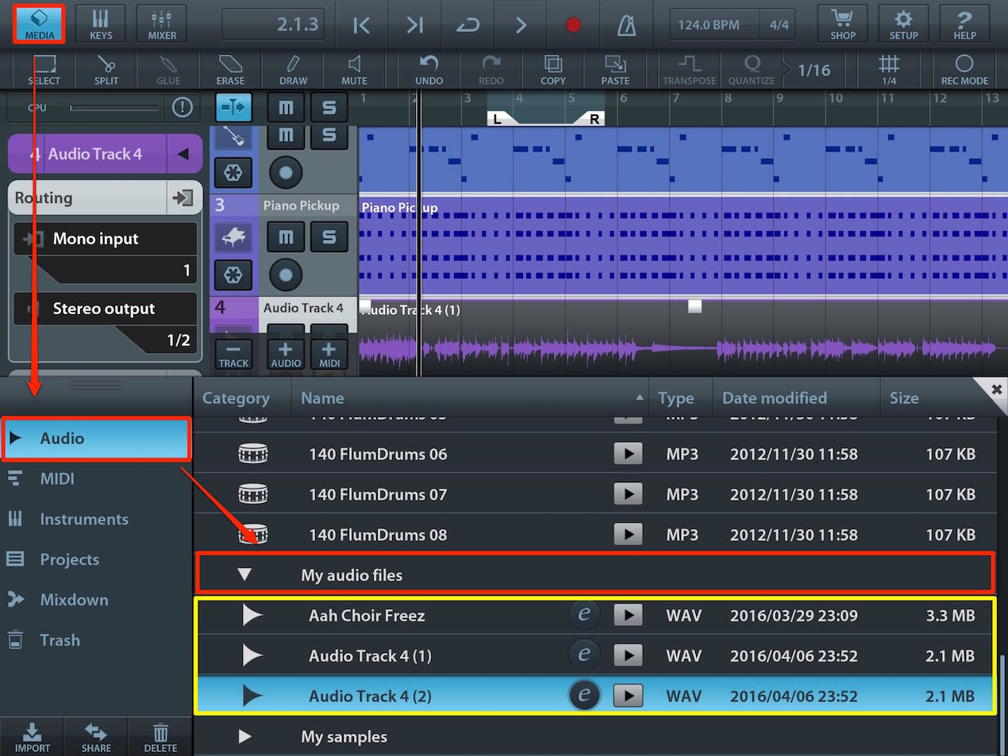Toggle global mute M button
1008x756 pixels.
[286, 107]
